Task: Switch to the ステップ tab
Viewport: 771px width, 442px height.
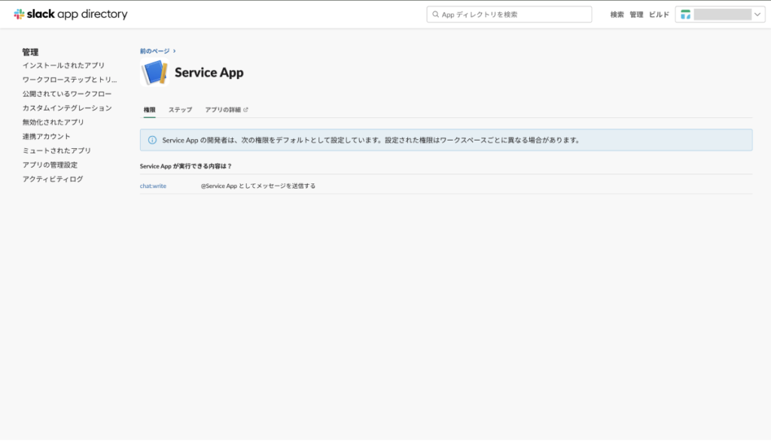Action: click(180, 110)
